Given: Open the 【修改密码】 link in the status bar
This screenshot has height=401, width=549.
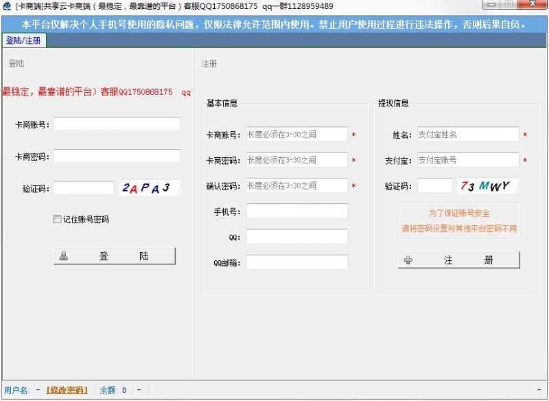Looking at the screenshot, I should click(x=67, y=390).
